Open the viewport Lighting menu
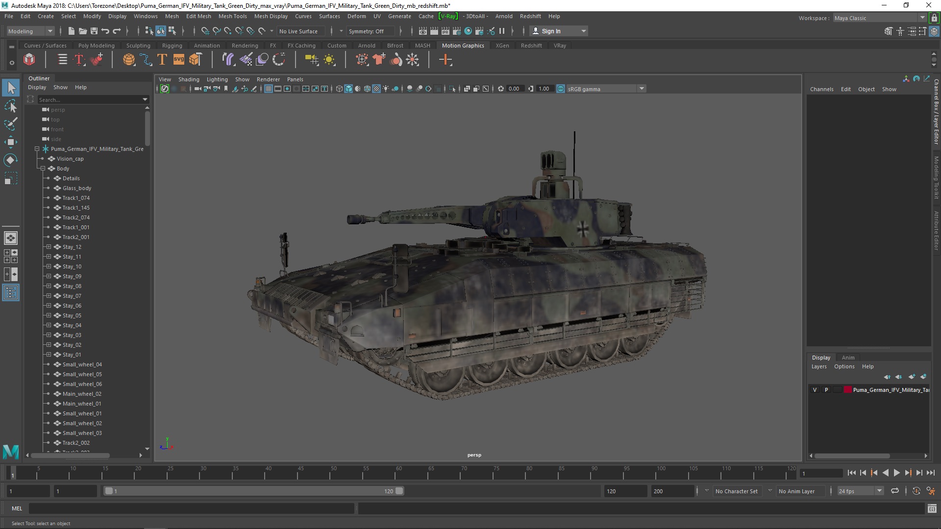941x529 pixels. (217, 79)
